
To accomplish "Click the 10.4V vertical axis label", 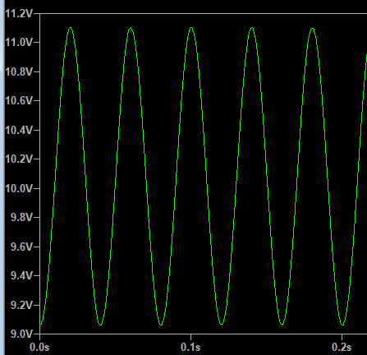I will click(x=19, y=130).
